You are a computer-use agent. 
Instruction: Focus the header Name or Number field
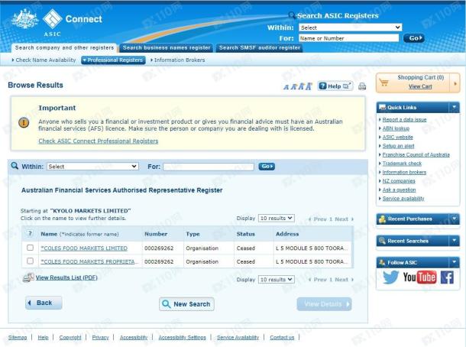348,38
